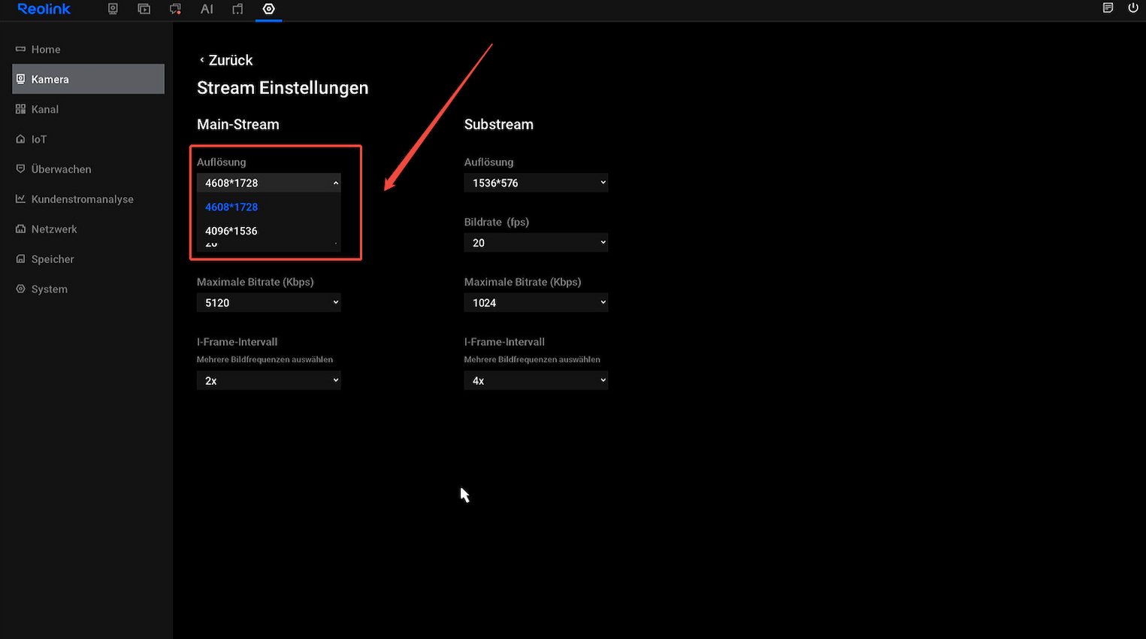
Task: Click the Zurück back chevron
Action: [x=201, y=60]
